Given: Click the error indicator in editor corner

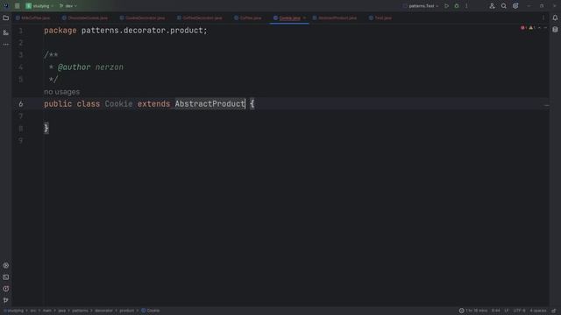Looking at the screenshot, I should 523,27.
